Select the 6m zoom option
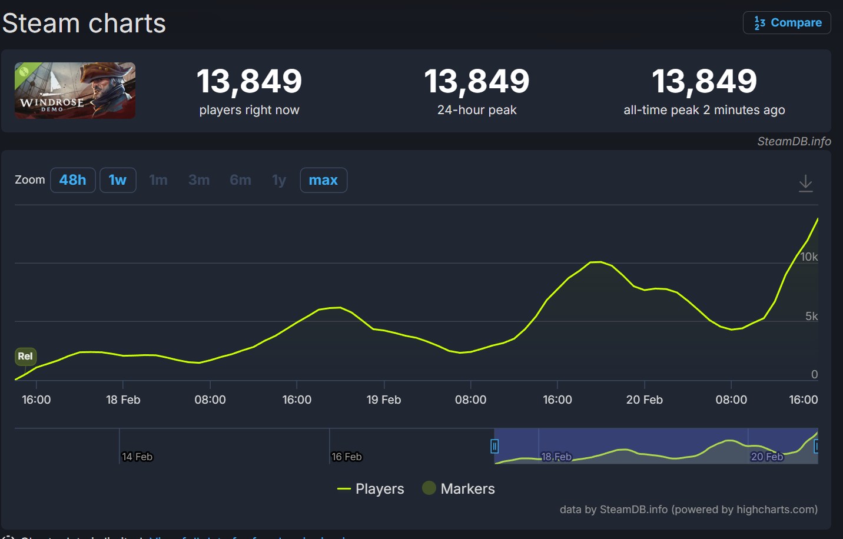The width and height of the screenshot is (843, 539). click(240, 180)
